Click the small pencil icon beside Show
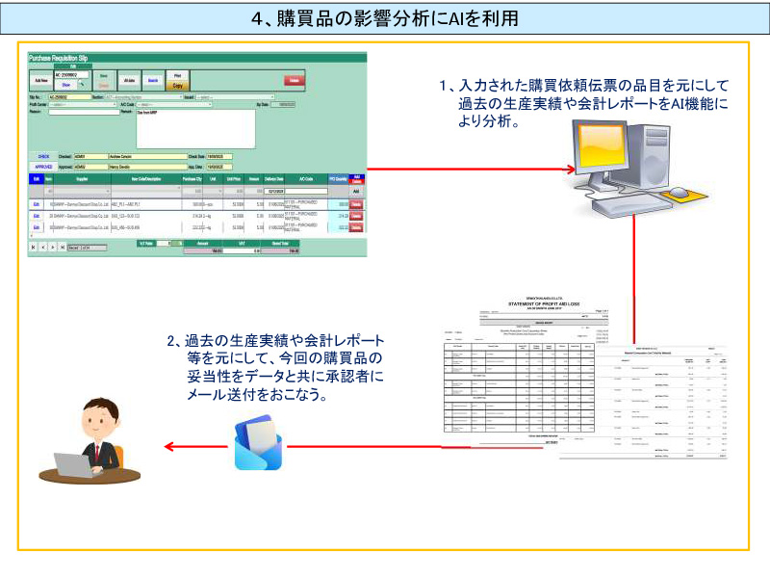770x578 pixels. tap(81, 84)
